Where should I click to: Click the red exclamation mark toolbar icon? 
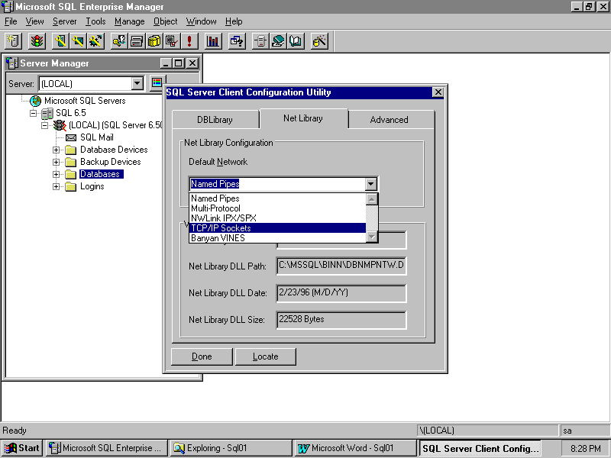(x=189, y=40)
